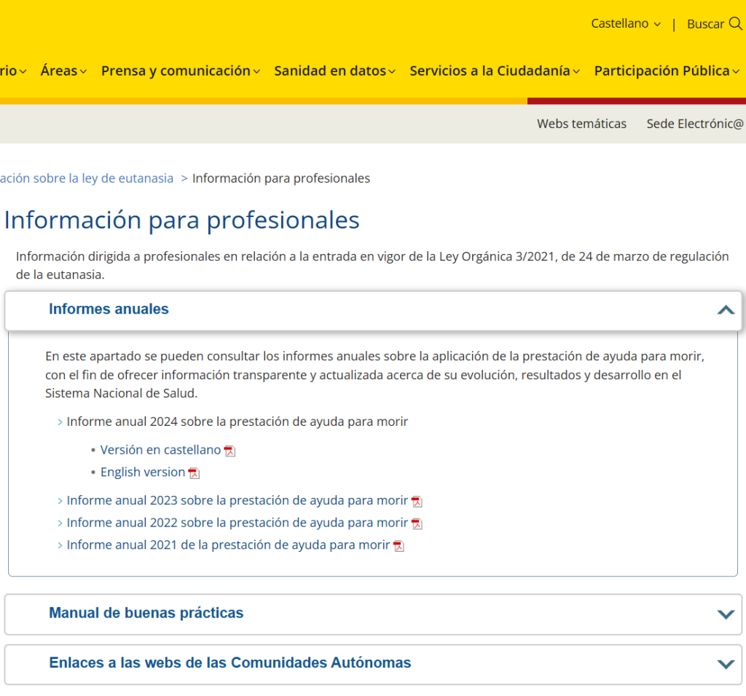The image size is (746, 696).
Task: Open Sede Electrónic@ link
Action: [695, 124]
